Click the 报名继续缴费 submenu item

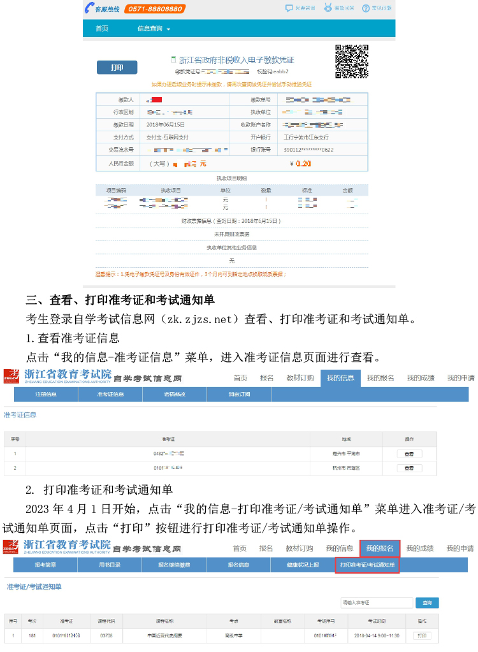point(174,565)
